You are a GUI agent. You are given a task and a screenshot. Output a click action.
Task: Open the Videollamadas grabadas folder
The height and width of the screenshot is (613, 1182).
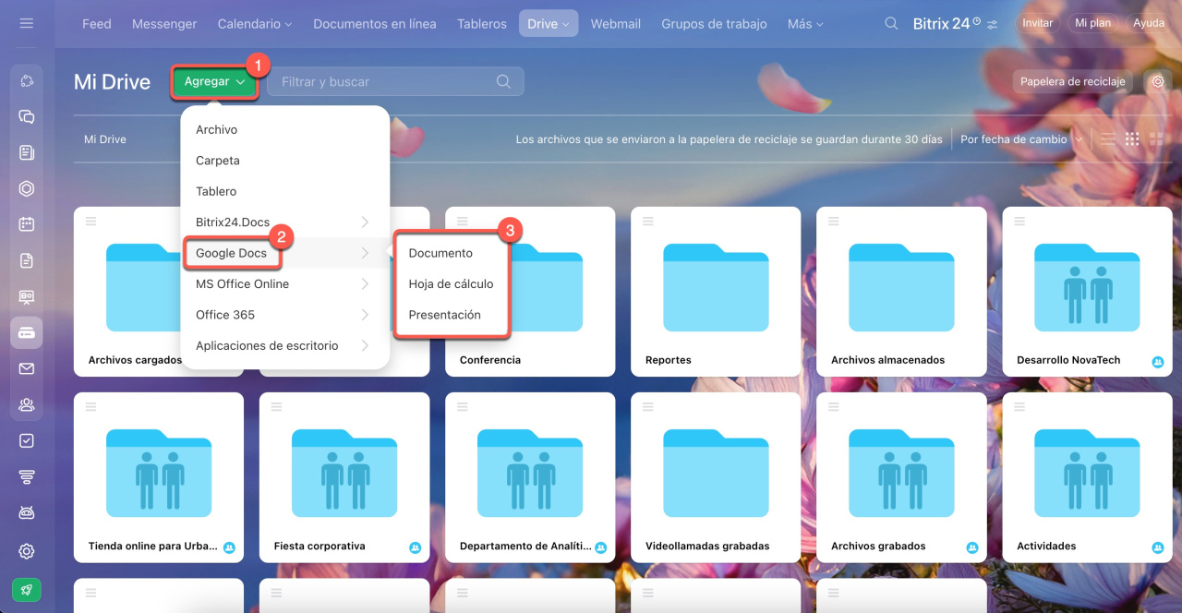[x=716, y=477]
